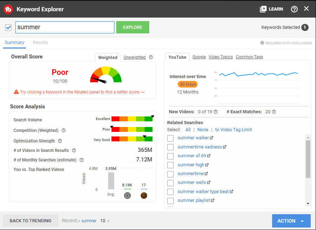Click the orange channel icon under 17
Screen dimensions: 316x230
point(144,196)
